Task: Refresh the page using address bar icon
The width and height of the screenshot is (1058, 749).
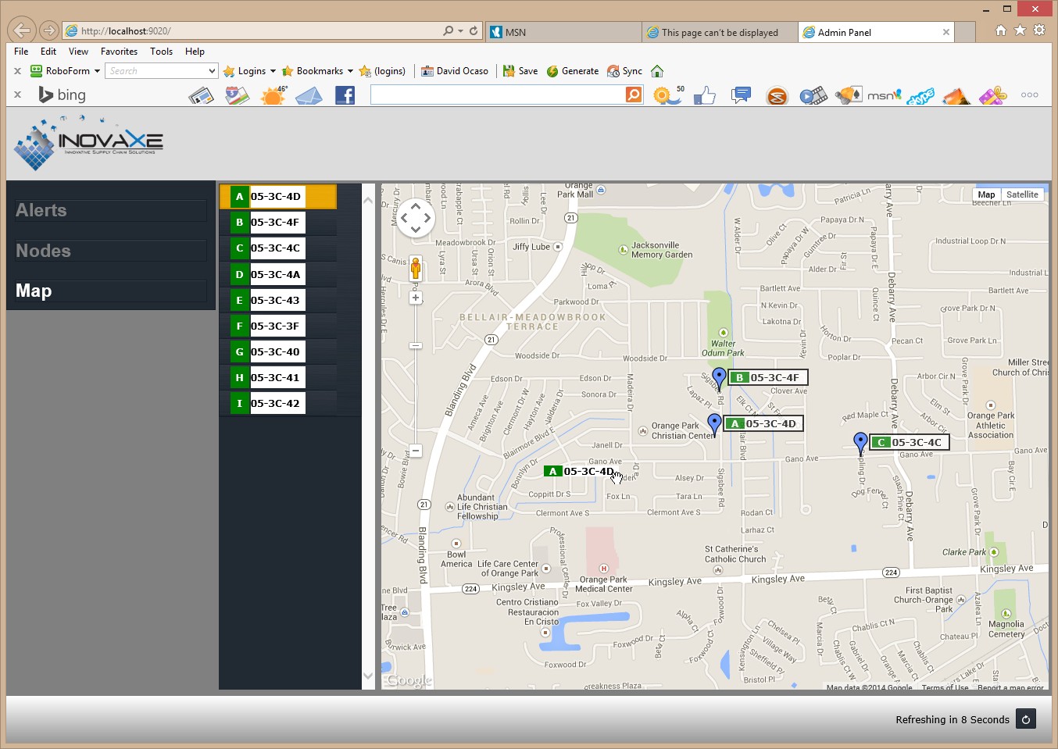Action: pos(474,30)
